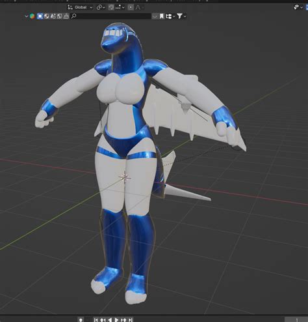Open the selectability and visibility eye-cursor menu
Screen dimensions: 308x322
[x=298, y=7]
